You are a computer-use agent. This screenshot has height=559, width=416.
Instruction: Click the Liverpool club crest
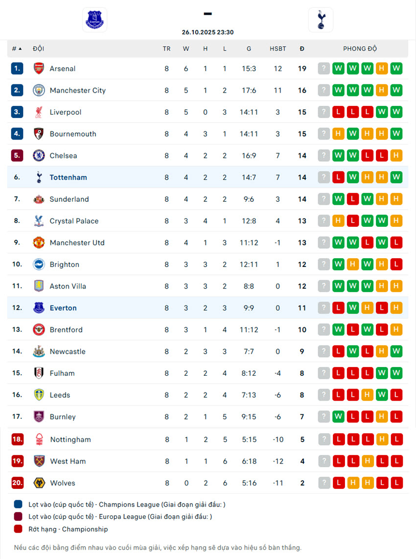click(39, 112)
